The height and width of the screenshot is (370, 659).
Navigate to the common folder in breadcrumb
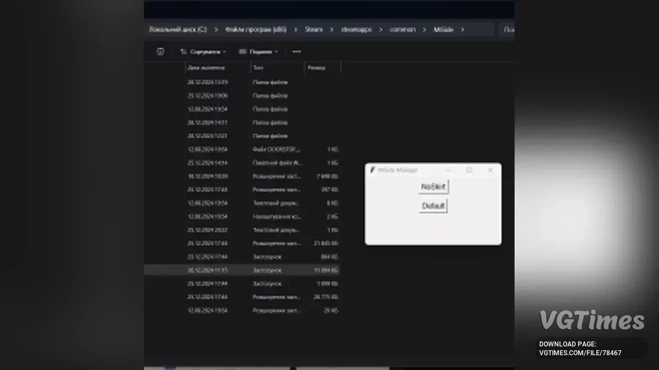(x=402, y=30)
